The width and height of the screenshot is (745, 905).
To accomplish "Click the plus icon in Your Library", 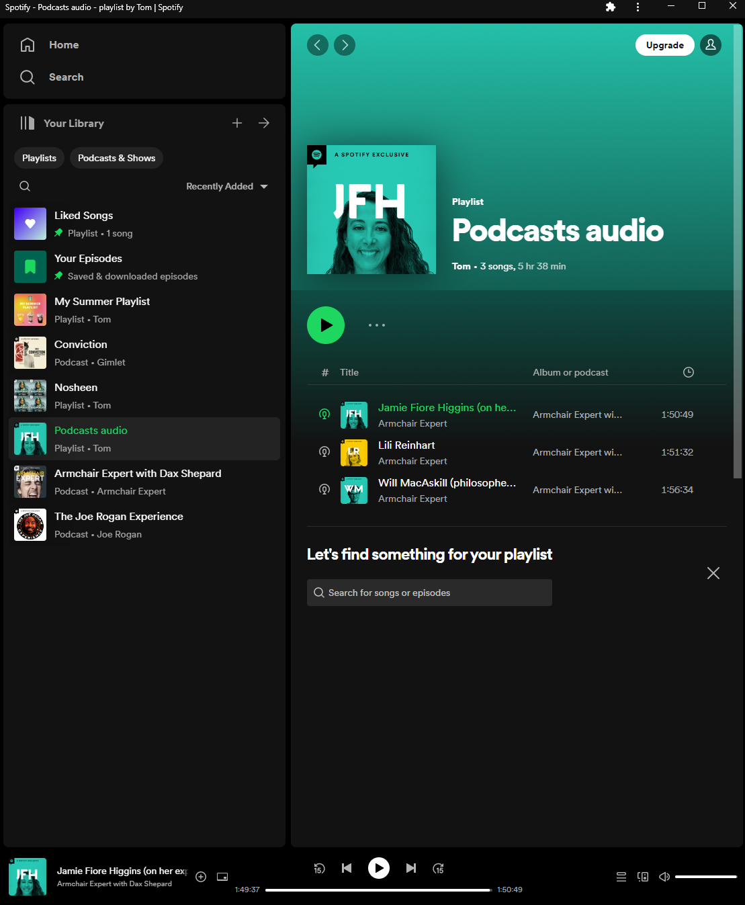I will coord(237,123).
